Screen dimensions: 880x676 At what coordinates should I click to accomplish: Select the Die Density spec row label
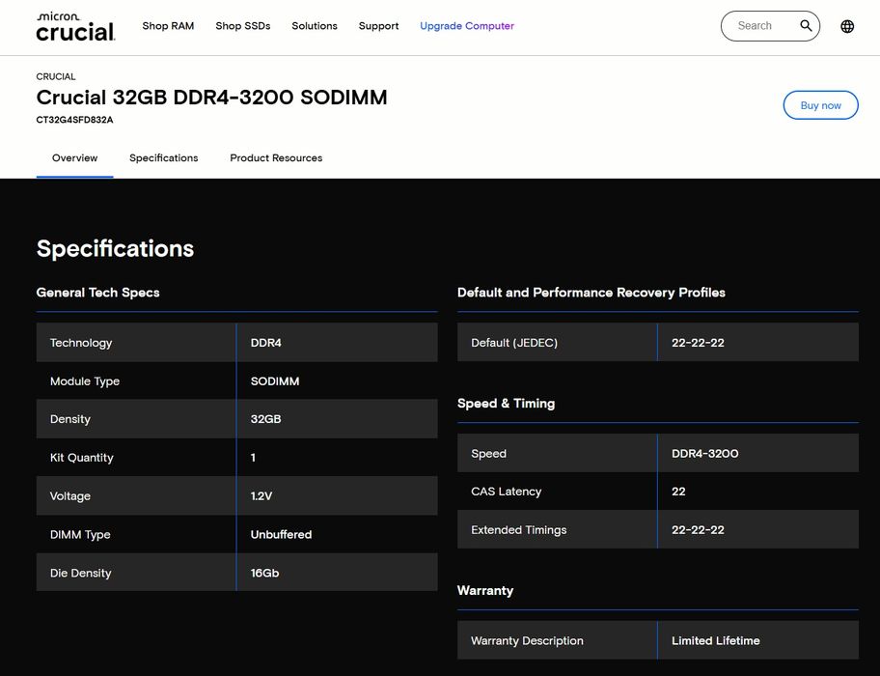coord(81,573)
